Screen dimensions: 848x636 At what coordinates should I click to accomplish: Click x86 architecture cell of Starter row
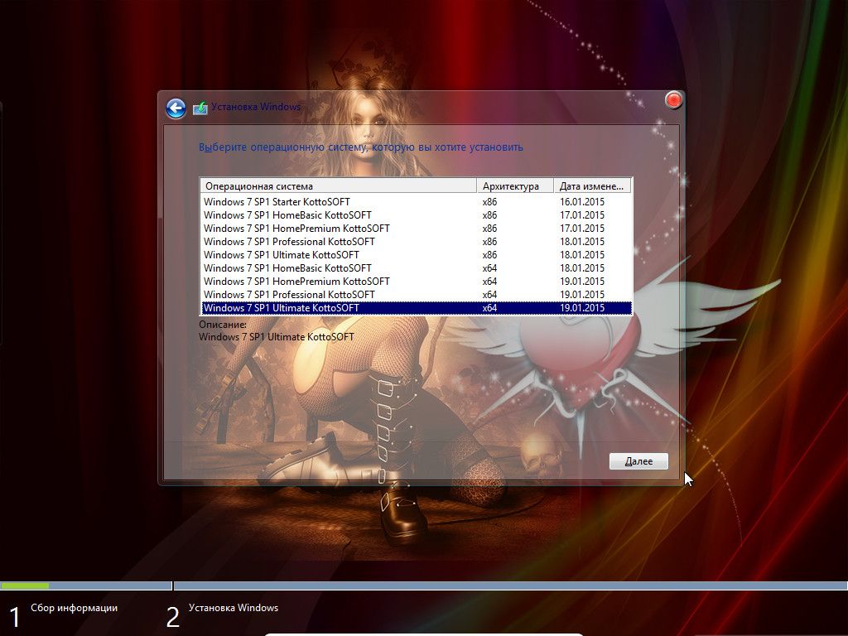(489, 202)
